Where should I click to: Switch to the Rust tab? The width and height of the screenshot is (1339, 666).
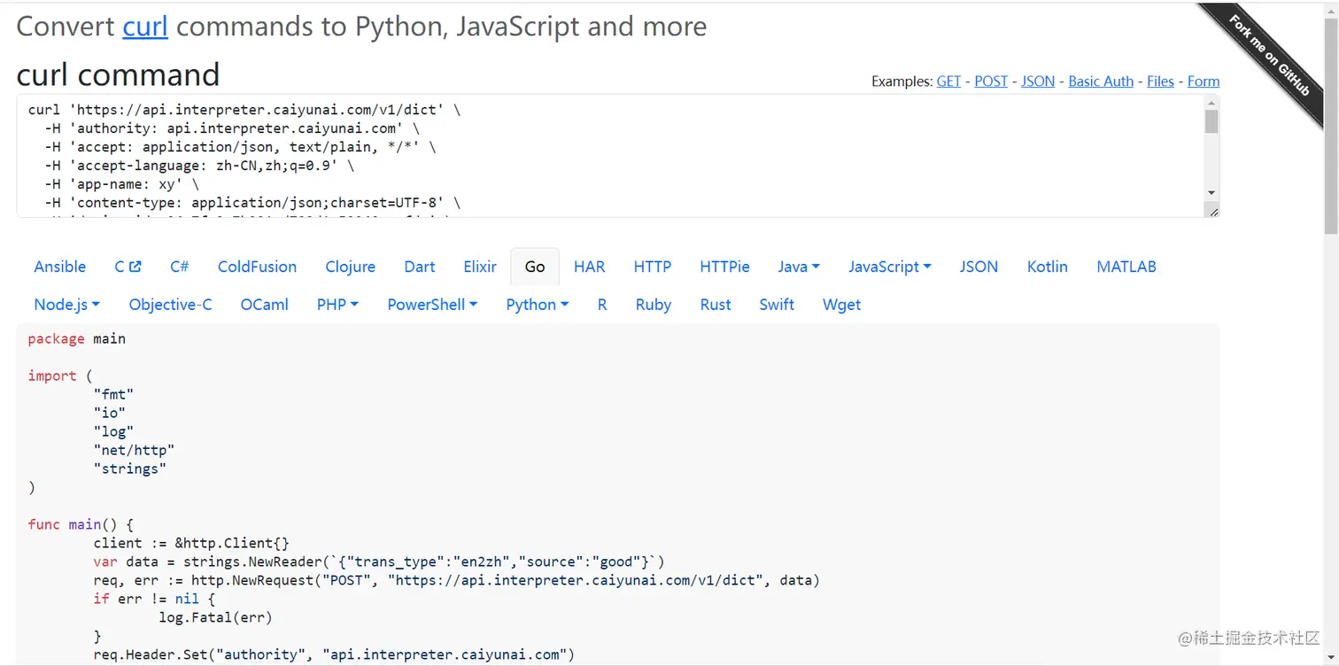click(716, 305)
